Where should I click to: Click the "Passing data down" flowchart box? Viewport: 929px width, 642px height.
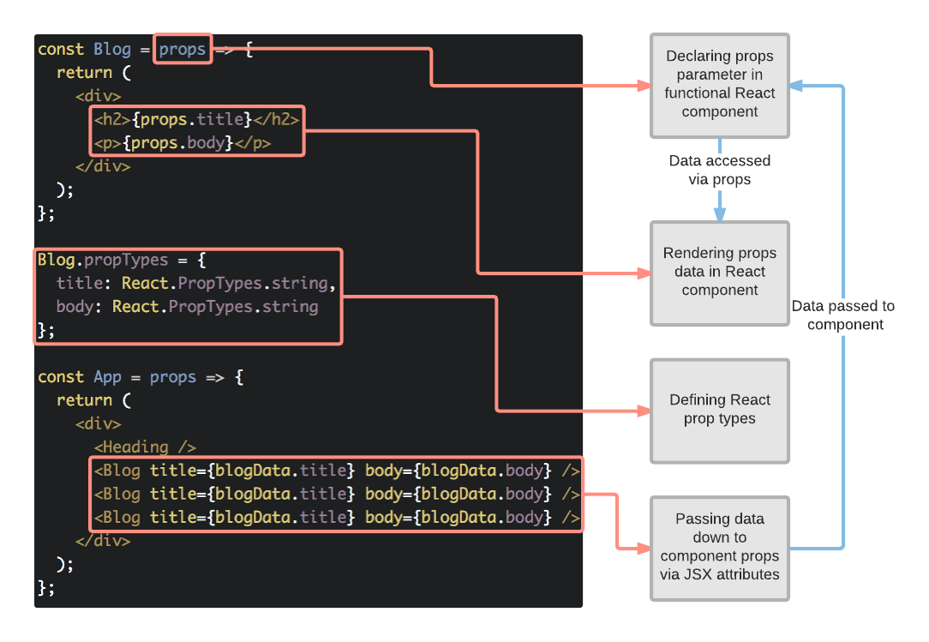click(x=720, y=547)
